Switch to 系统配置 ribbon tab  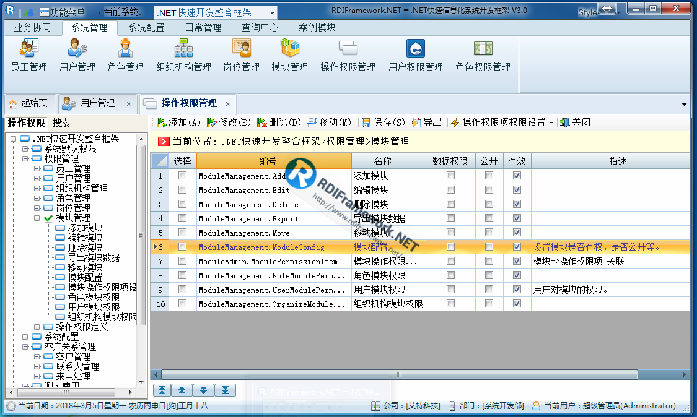click(146, 28)
